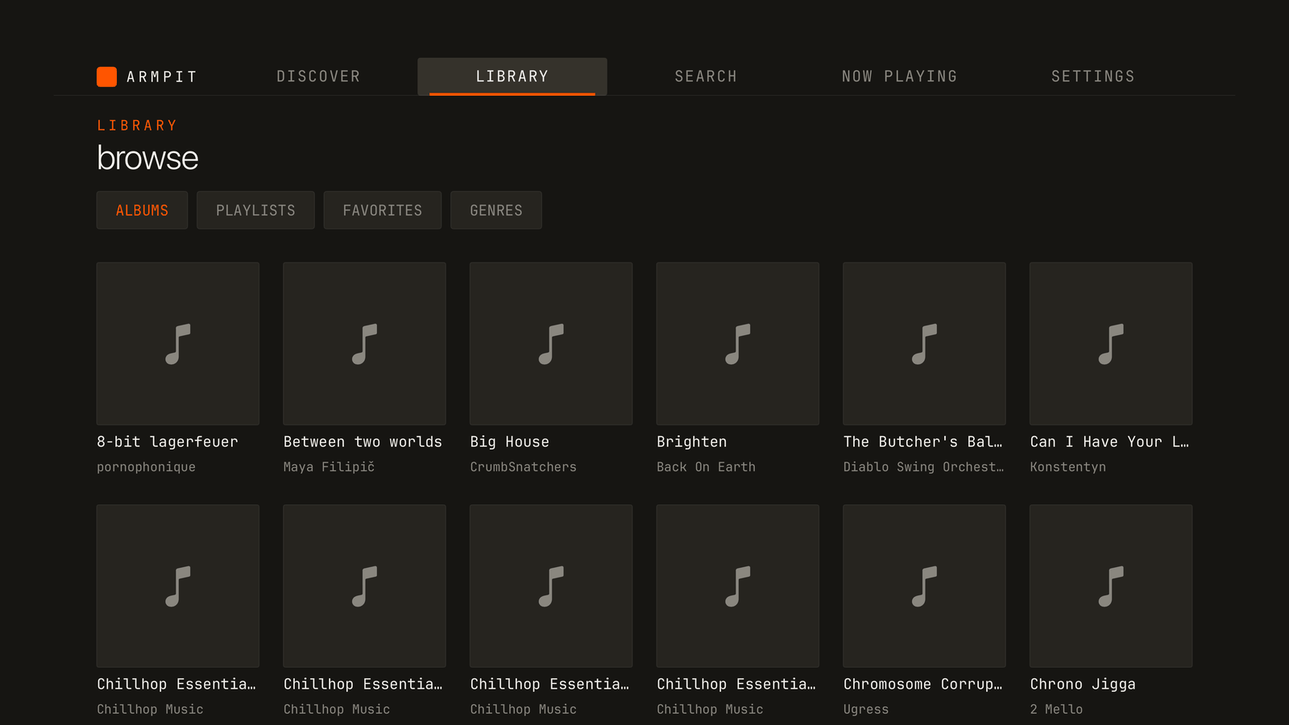The image size is (1289, 725).
Task: Open the Big House album cover
Action: (x=551, y=343)
